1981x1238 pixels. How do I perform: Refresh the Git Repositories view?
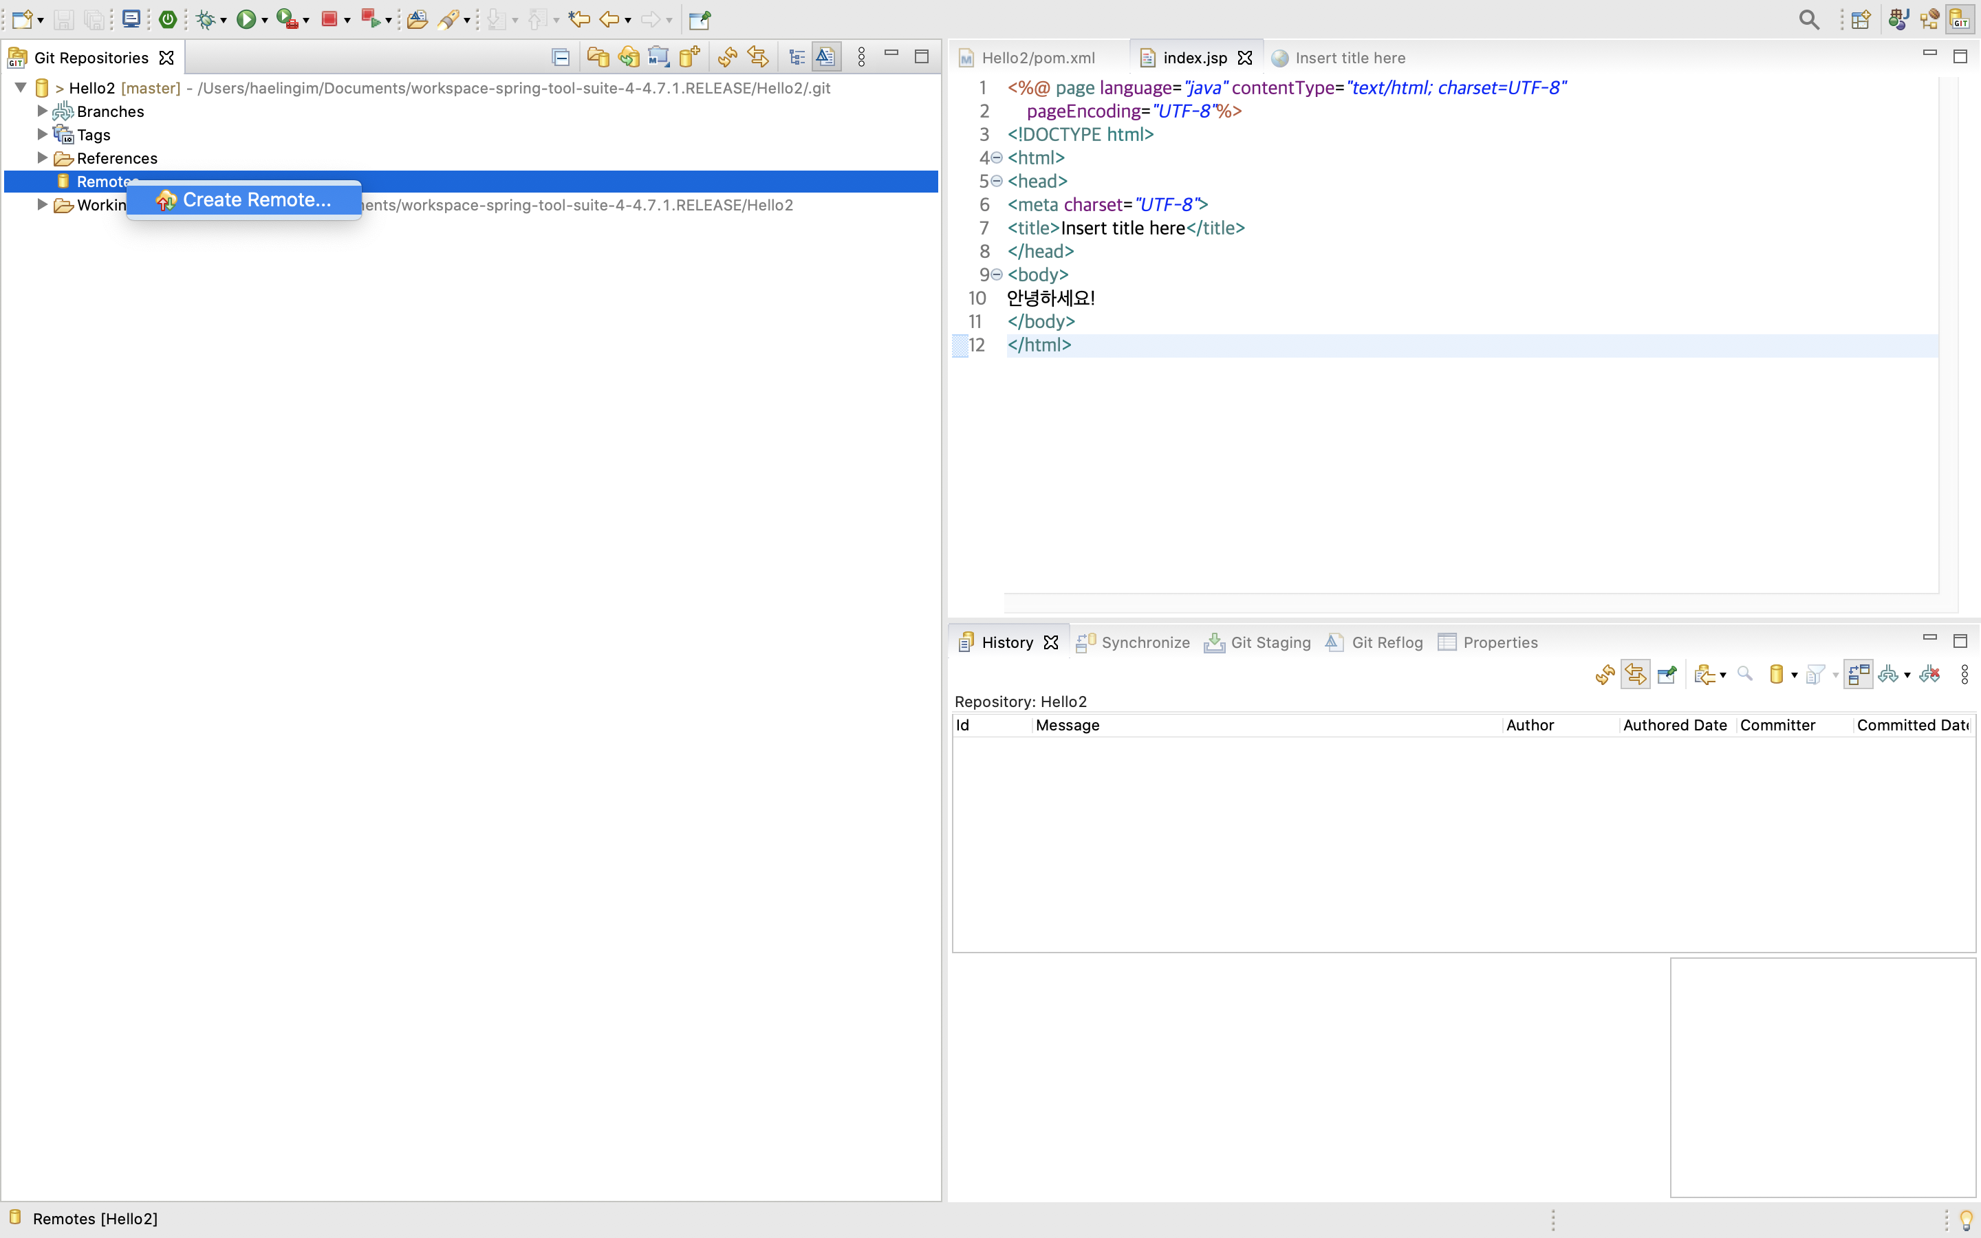[x=727, y=56]
